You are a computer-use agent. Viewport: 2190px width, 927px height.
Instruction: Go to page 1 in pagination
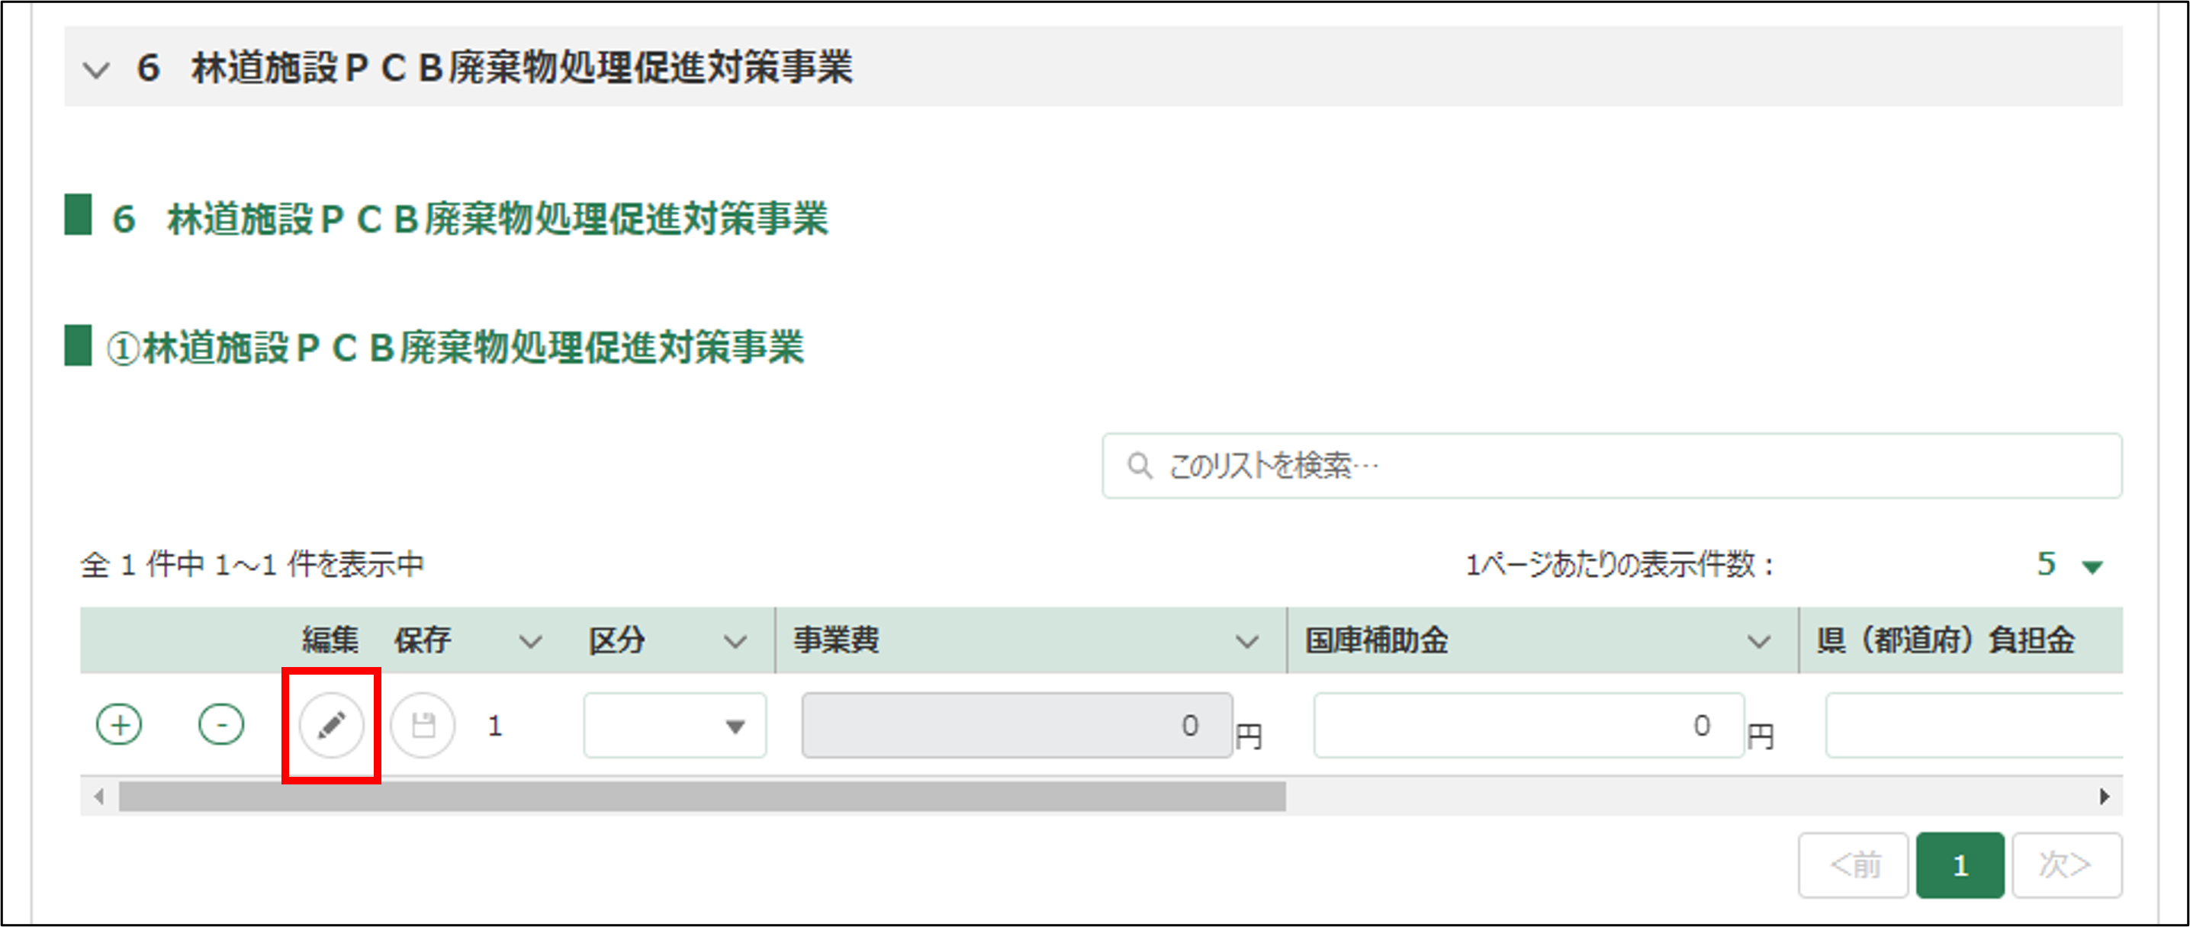(x=1960, y=865)
